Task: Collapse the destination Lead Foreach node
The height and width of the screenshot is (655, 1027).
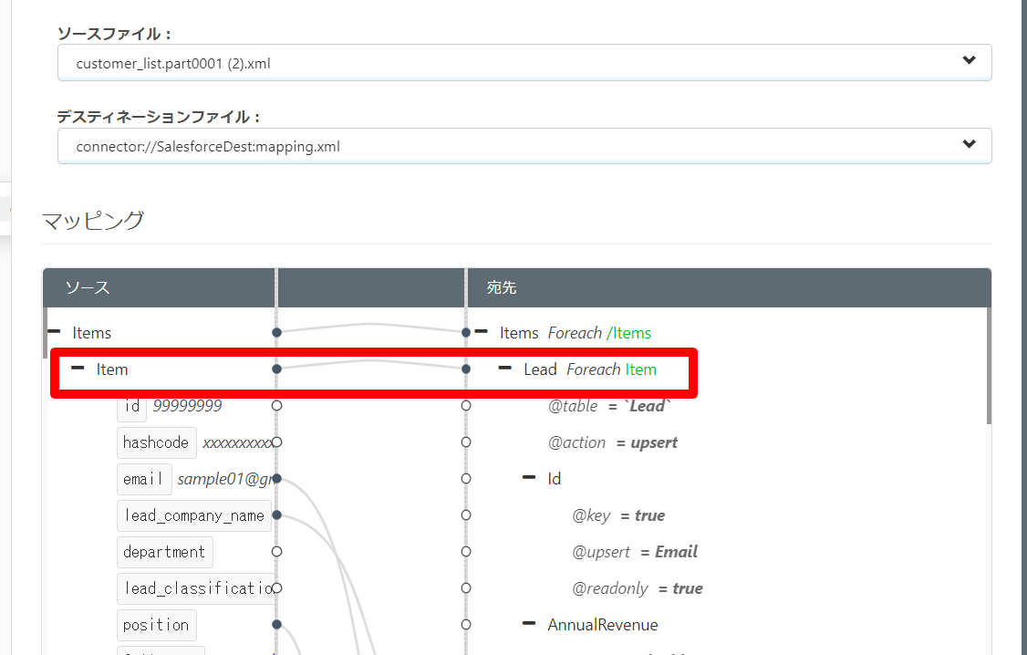Action: pyautogui.click(x=505, y=369)
